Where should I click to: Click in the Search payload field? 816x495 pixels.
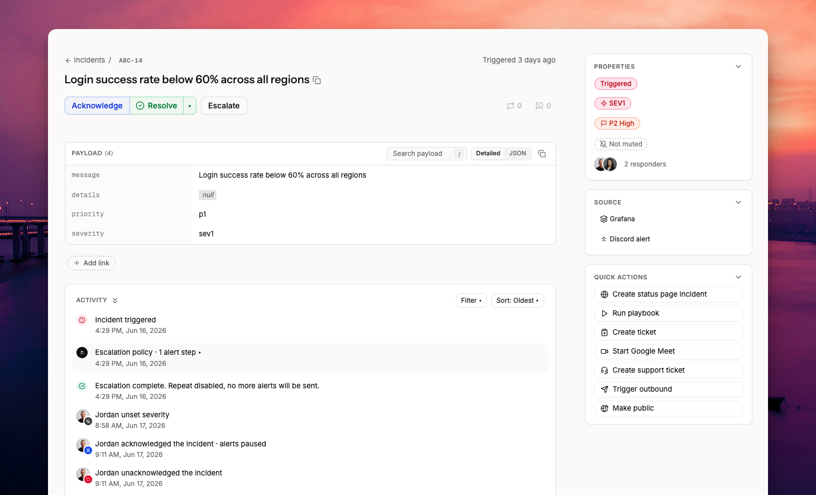click(x=426, y=154)
